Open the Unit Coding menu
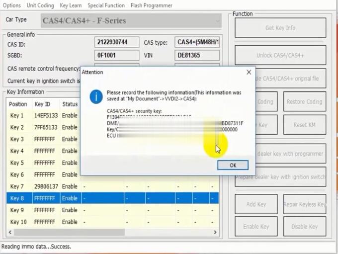Viewport: 338px width, 254px height. (x=40, y=5)
